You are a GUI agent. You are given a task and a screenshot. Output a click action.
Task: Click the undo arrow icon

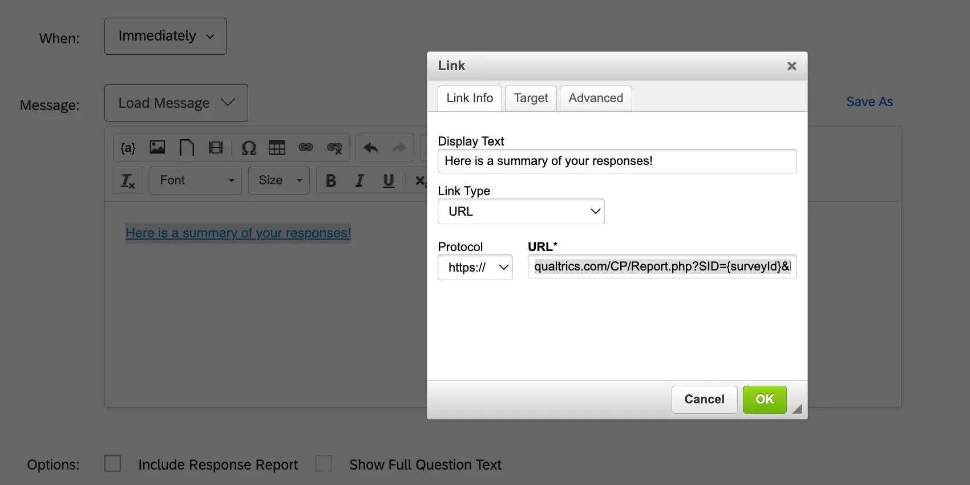point(371,148)
